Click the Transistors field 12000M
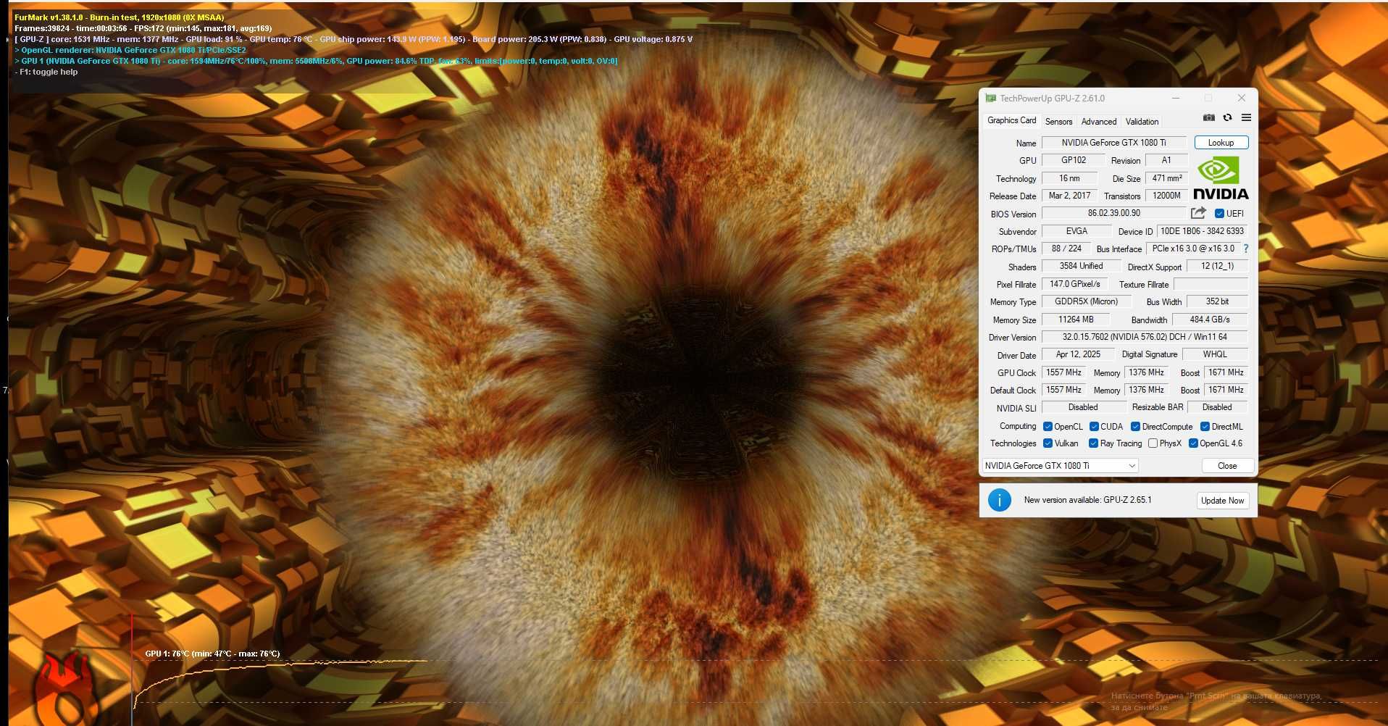Viewport: 1388px width, 726px height. coord(1166,196)
